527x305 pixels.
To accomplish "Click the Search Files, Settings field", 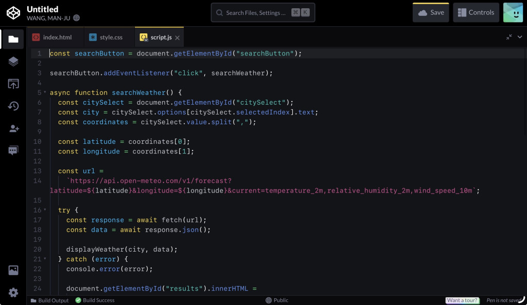I will pos(263,12).
